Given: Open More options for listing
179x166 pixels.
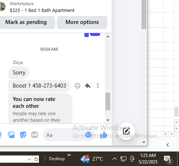Looking at the screenshot, I should pyautogui.click(x=82, y=23).
